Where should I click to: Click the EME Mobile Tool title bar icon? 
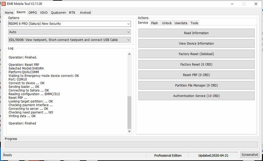point(4,4)
